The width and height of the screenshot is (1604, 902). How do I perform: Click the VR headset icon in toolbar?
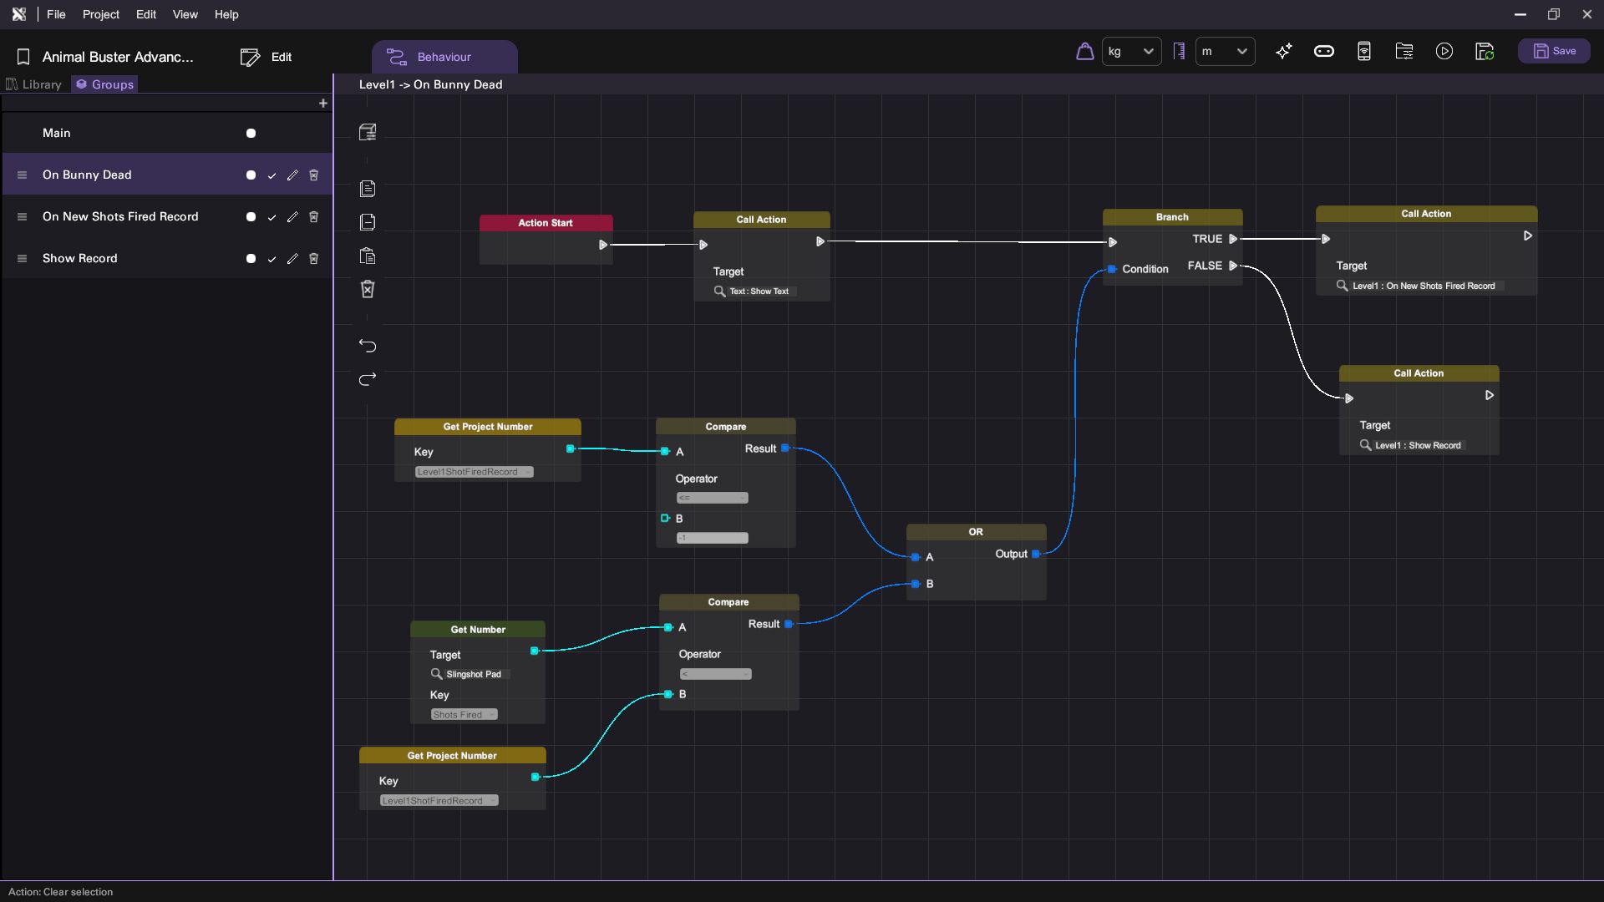tap(1323, 52)
